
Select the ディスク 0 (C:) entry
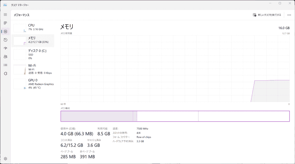[33, 54]
